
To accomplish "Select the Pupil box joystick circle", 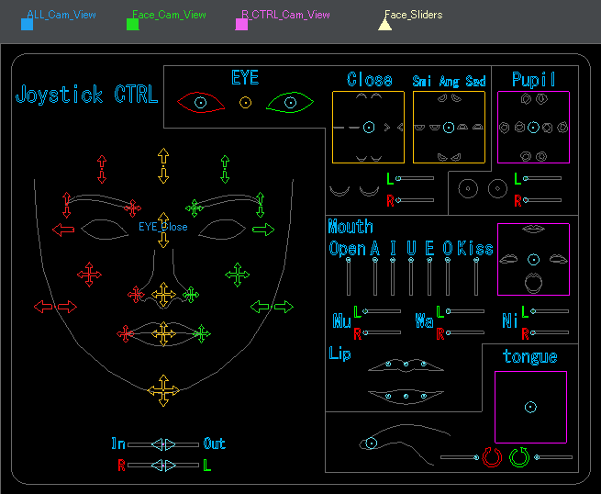I will point(533,127).
